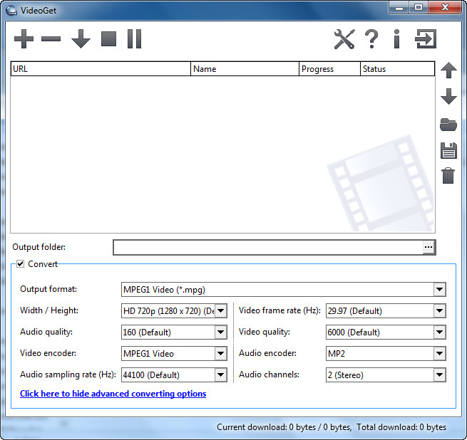Viewport: 467px width, 440px height.
Task: Sort by the Progress column header
Action: coord(329,69)
